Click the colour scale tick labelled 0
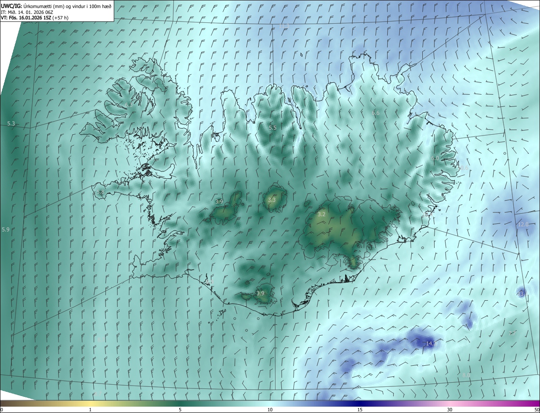The width and height of the screenshot is (540, 413). pyautogui.click(x=2, y=410)
